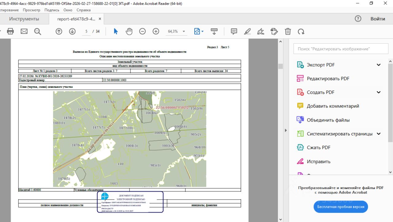Add a sticky note comment

coord(234,31)
